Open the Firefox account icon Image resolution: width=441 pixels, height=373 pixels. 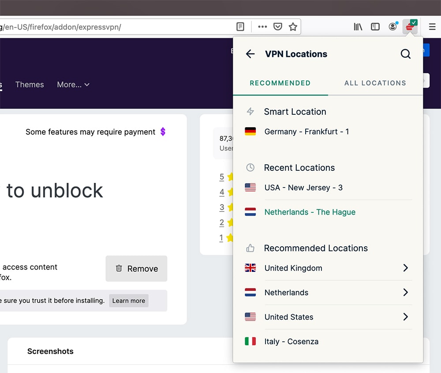pos(393,26)
